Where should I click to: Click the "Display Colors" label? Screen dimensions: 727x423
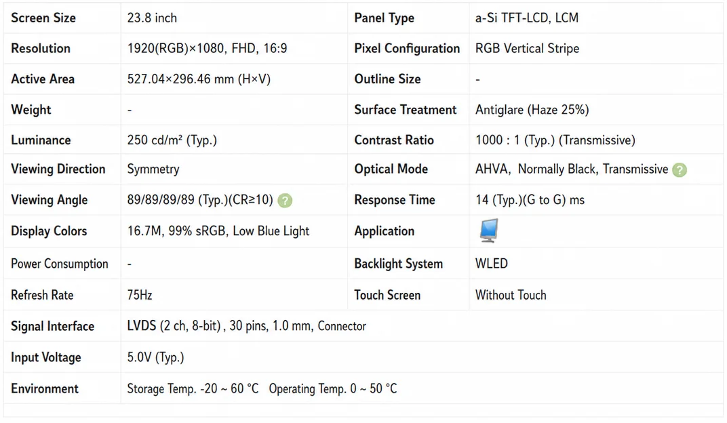click(49, 230)
